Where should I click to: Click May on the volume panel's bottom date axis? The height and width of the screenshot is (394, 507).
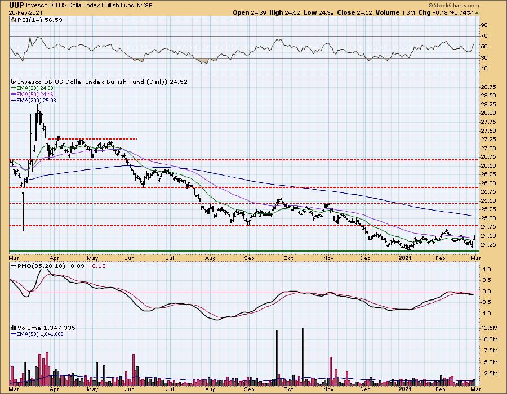(92, 389)
